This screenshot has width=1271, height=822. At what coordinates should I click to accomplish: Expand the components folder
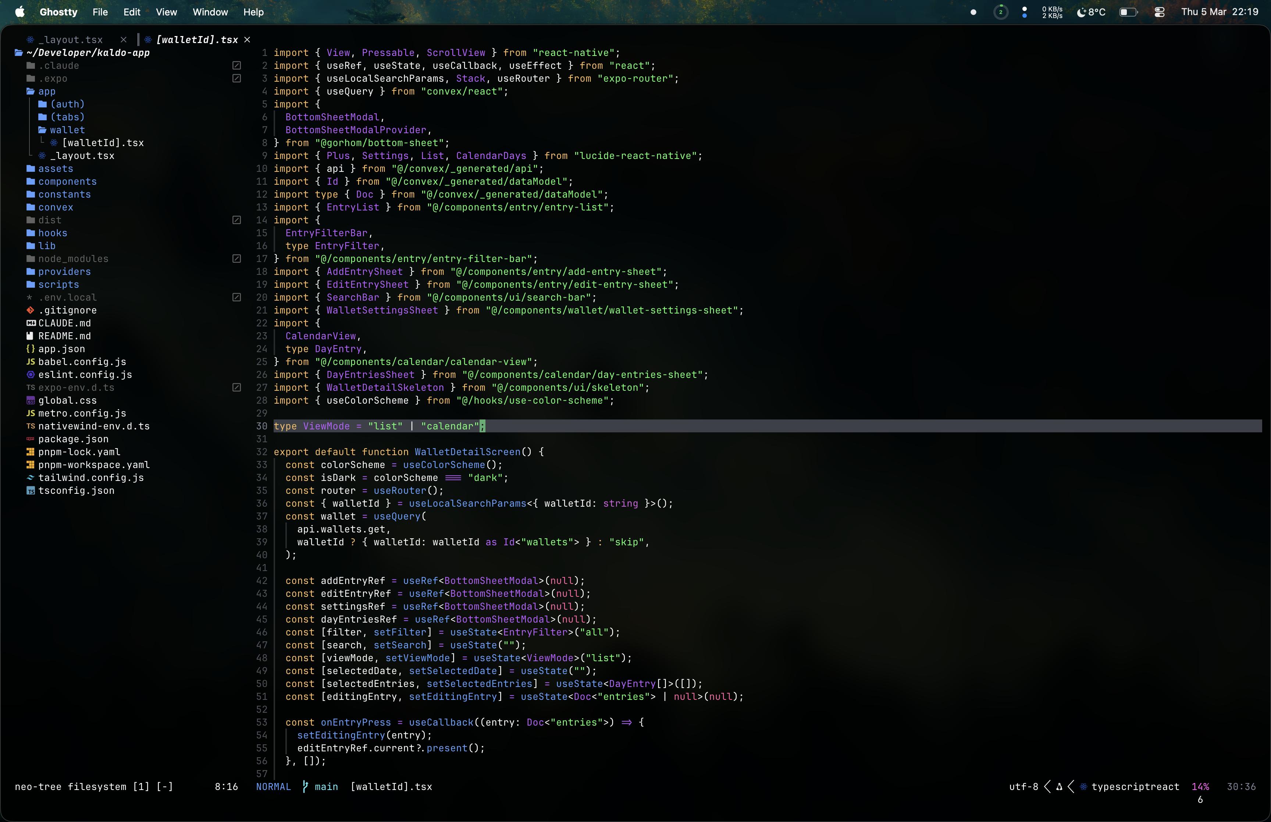67,181
